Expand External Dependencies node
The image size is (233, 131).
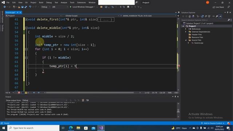[x=186, y=32]
